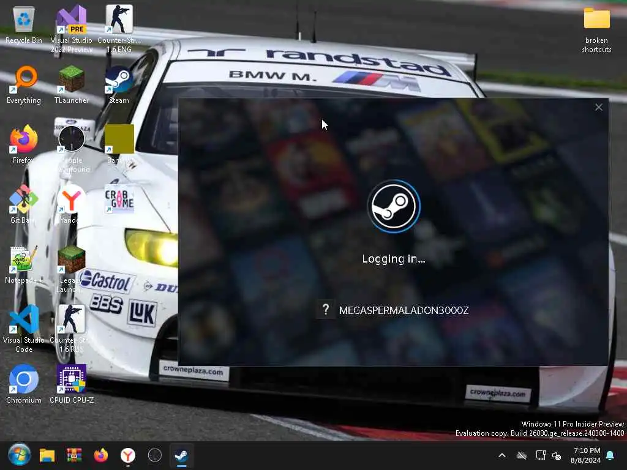Launch Firefox from the desktop
This screenshot has width=627, height=470.
24,144
